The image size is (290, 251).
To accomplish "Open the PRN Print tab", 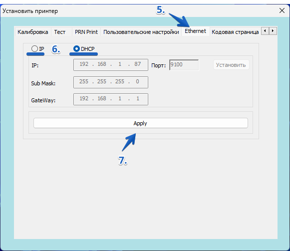I will pyautogui.click(x=86, y=32).
